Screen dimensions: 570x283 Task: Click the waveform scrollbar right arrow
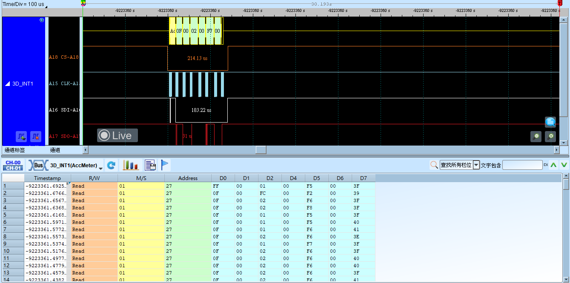557,150
